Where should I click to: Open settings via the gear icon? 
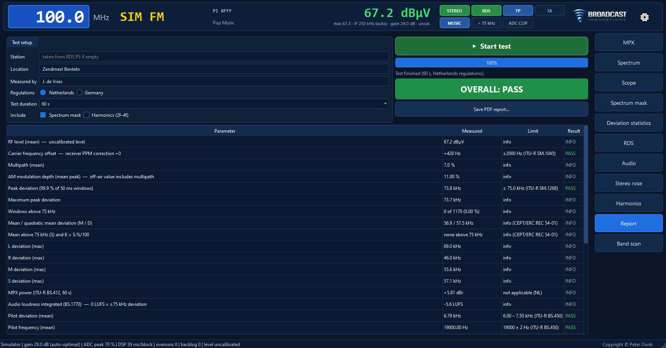644,17
